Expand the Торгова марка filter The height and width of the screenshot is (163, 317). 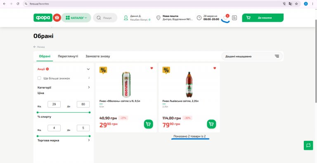pos(89,140)
